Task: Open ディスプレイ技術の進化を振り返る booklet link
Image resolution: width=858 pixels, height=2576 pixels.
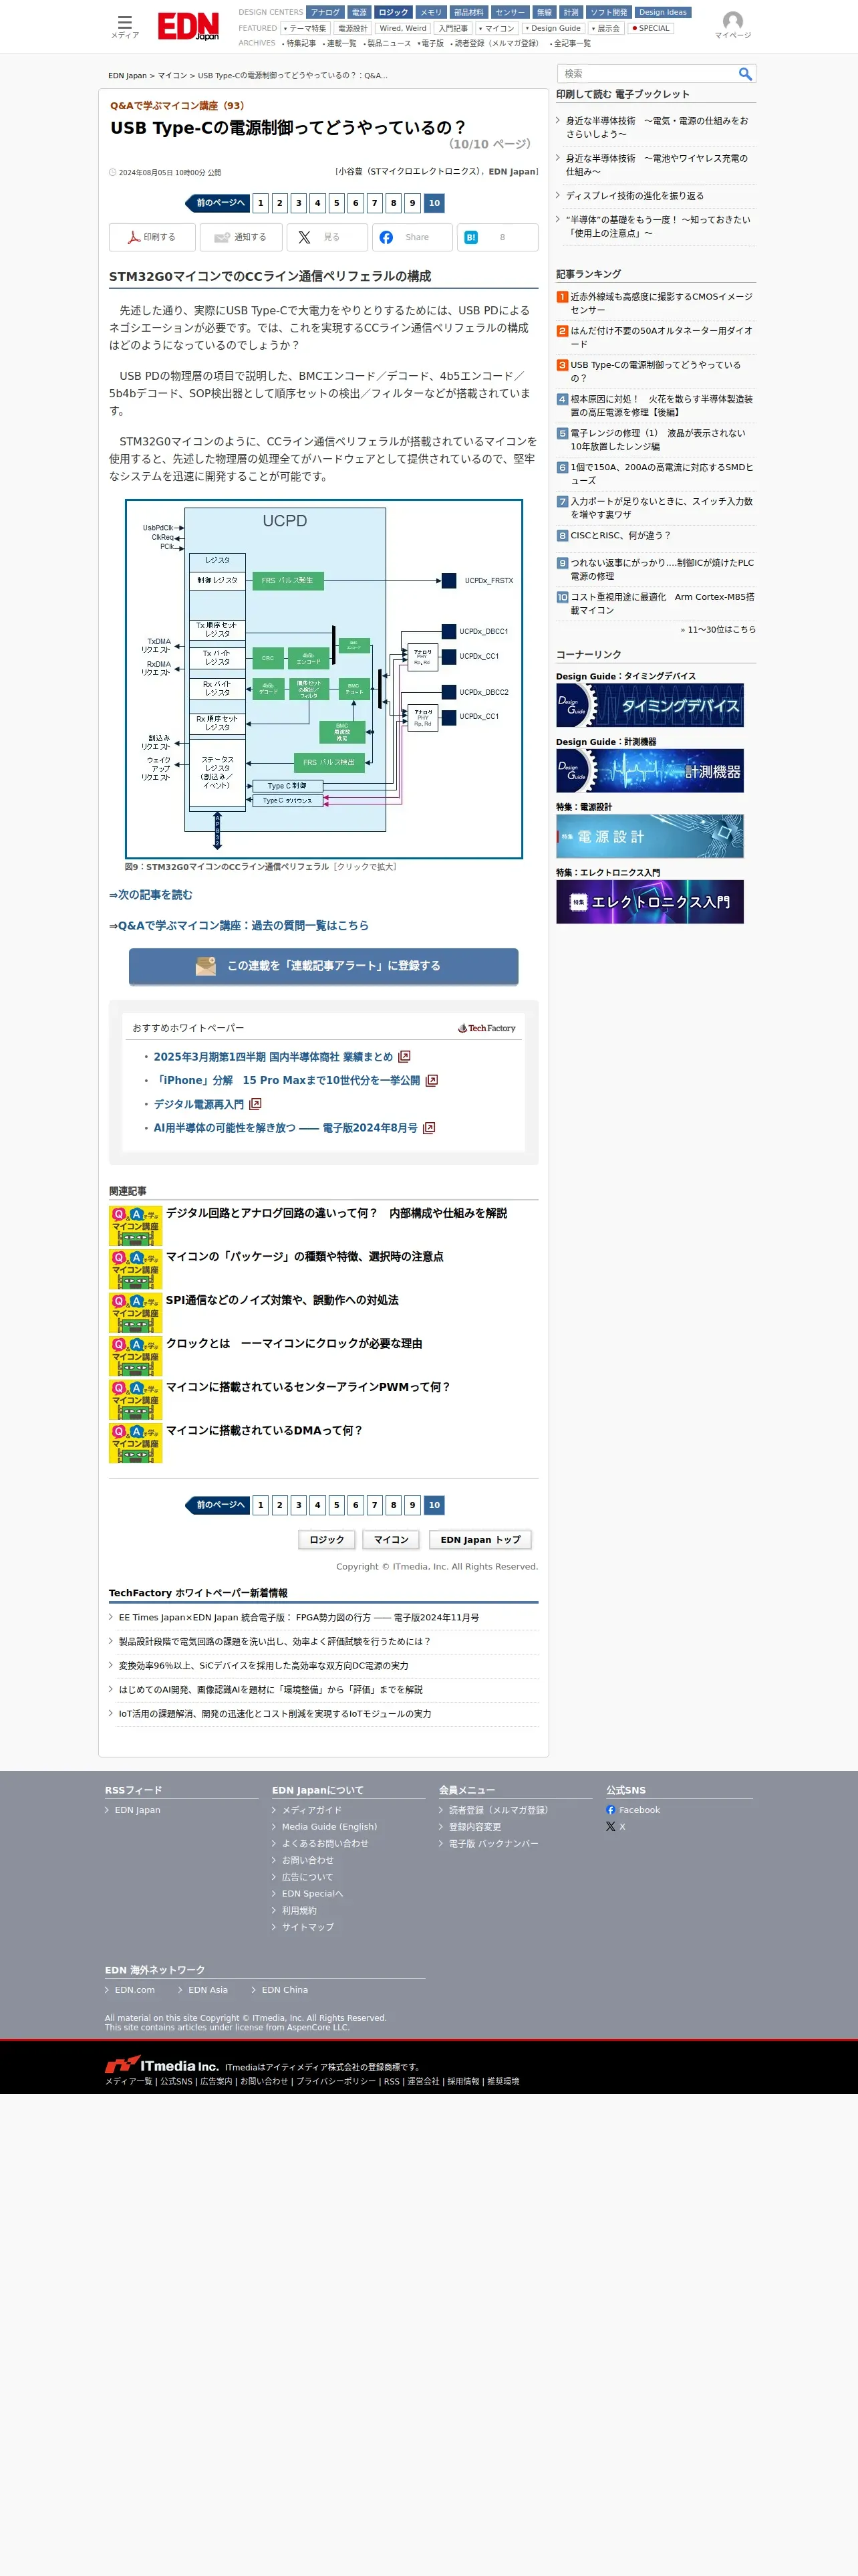Action: (634, 196)
